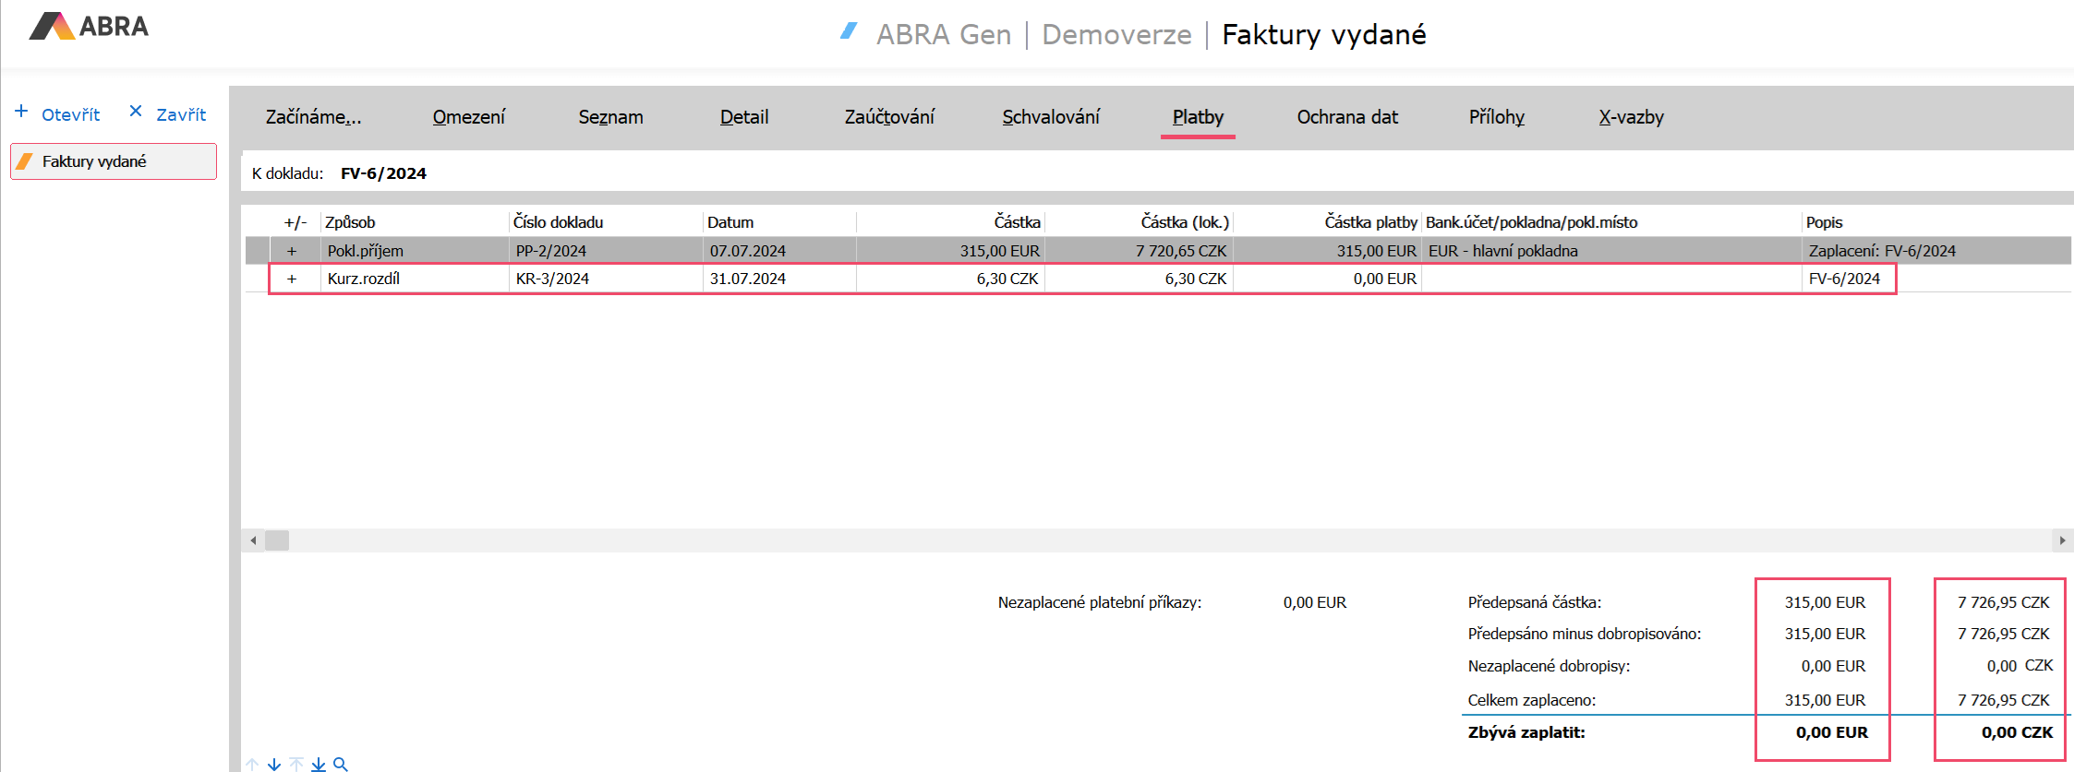Click the +/- column header
This screenshot has height=772, width=2074.
click(x=295, y=222)
